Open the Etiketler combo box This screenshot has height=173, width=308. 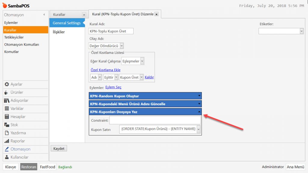pyautogui.click(x=301, y=31)
